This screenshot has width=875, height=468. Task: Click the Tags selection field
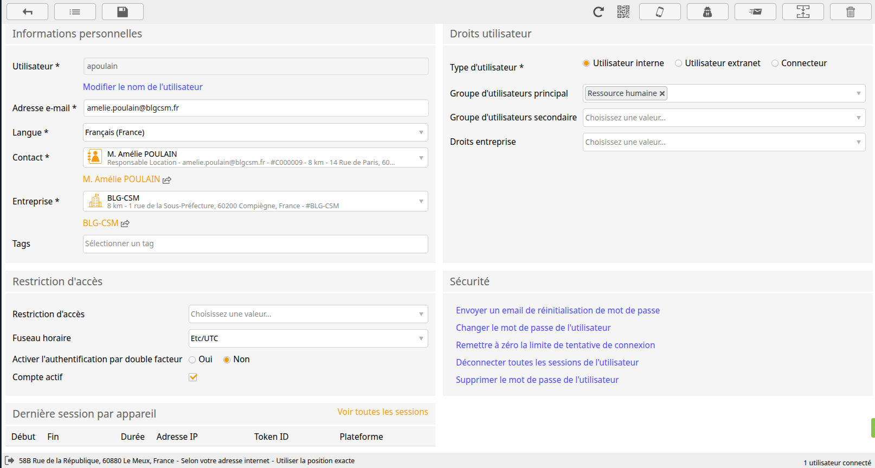coord(255,243)
